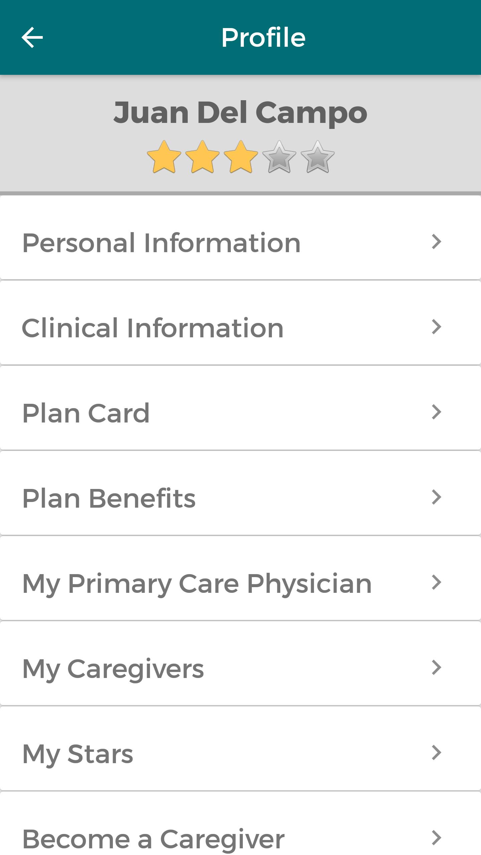Select Become a Caregiver option
The height and width of the screenshot is (855, 481).
(153, 839)
